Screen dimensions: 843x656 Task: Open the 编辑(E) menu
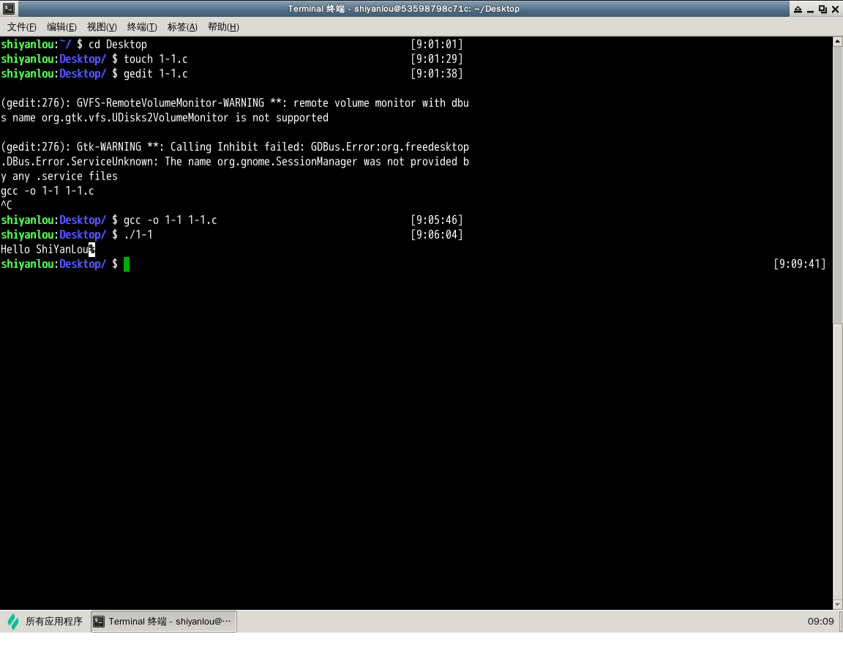pos(61,27)
